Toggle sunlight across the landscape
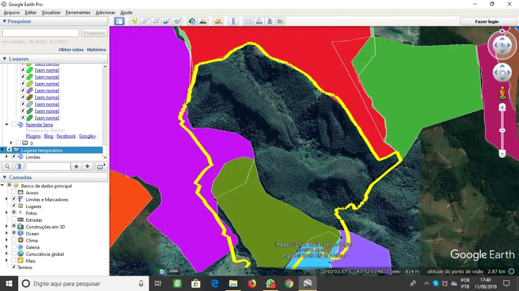 [203, 21]
